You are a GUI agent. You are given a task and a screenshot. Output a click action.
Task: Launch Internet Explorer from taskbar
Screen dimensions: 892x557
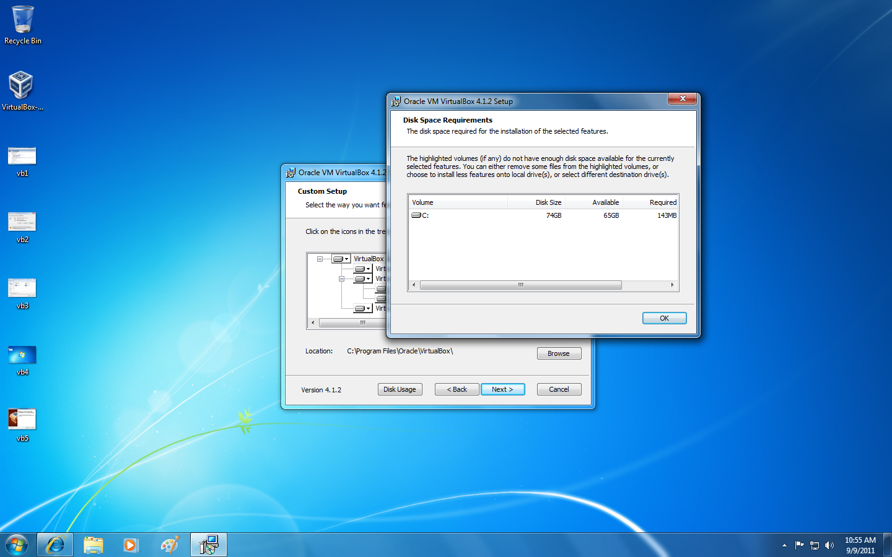[x=55, y=545]
